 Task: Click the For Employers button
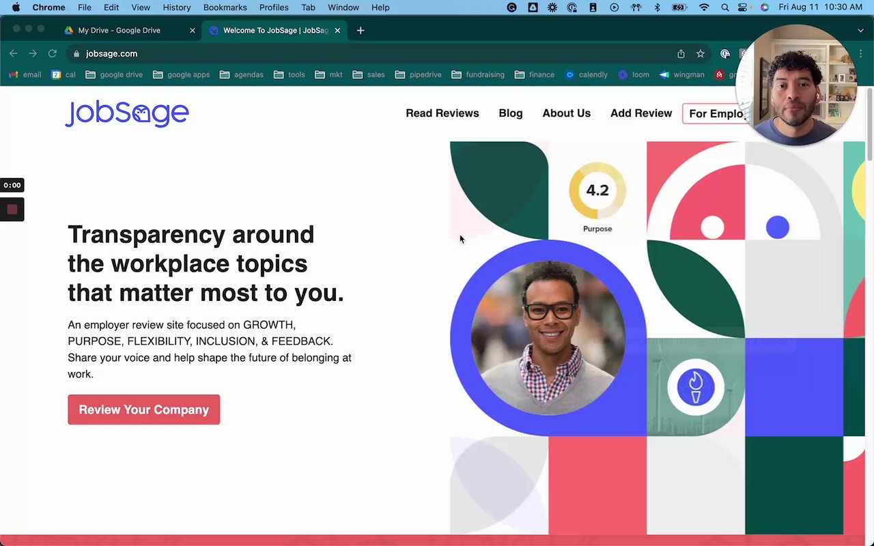click(716, 113)
